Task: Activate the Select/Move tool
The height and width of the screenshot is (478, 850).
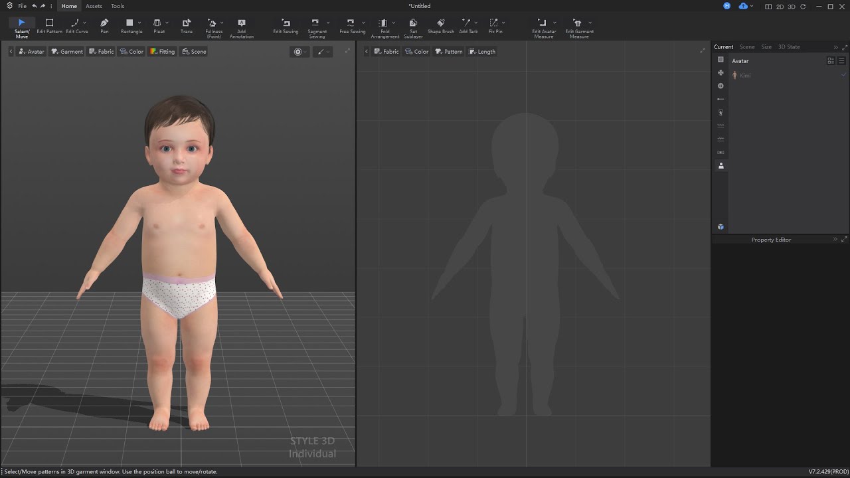Action: click(x=22, y=28)
